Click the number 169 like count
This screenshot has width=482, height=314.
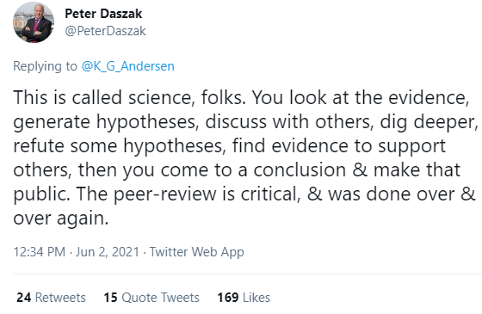(x=228, y=298)
